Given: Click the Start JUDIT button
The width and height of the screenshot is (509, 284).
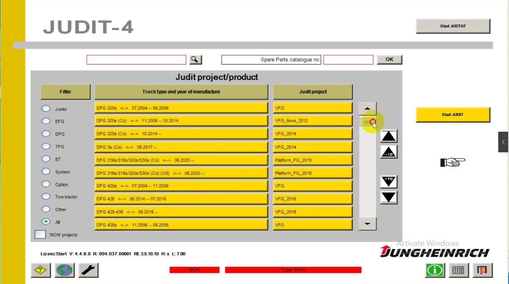Looking at the screenshot, I should coord(453,115).
